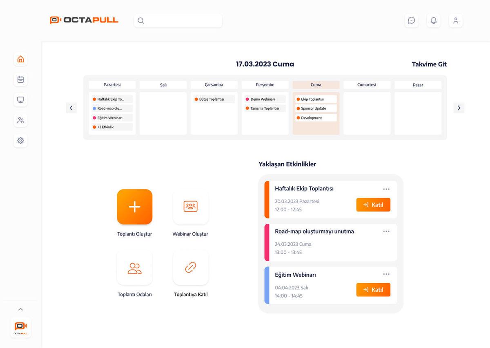Select the Contacts people icon in sidebar
Viewport: 490px width, 348px height.
[20, 120]
